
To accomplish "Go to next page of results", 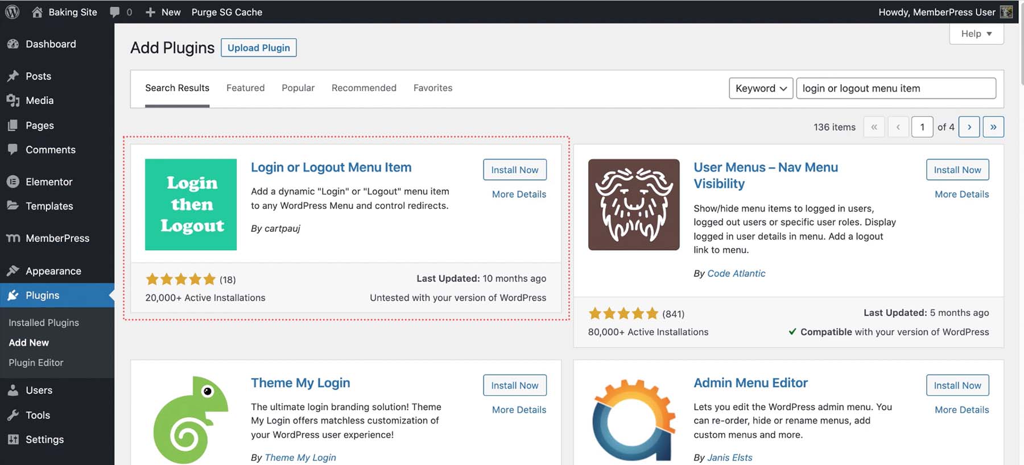I will point(969,127).
